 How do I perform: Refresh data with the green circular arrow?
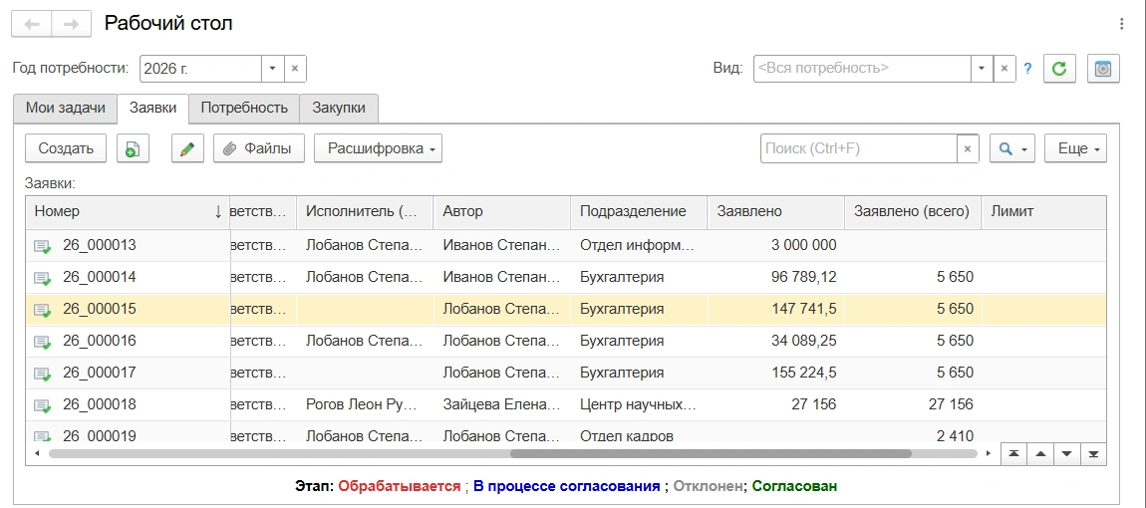pos(1059,69)
